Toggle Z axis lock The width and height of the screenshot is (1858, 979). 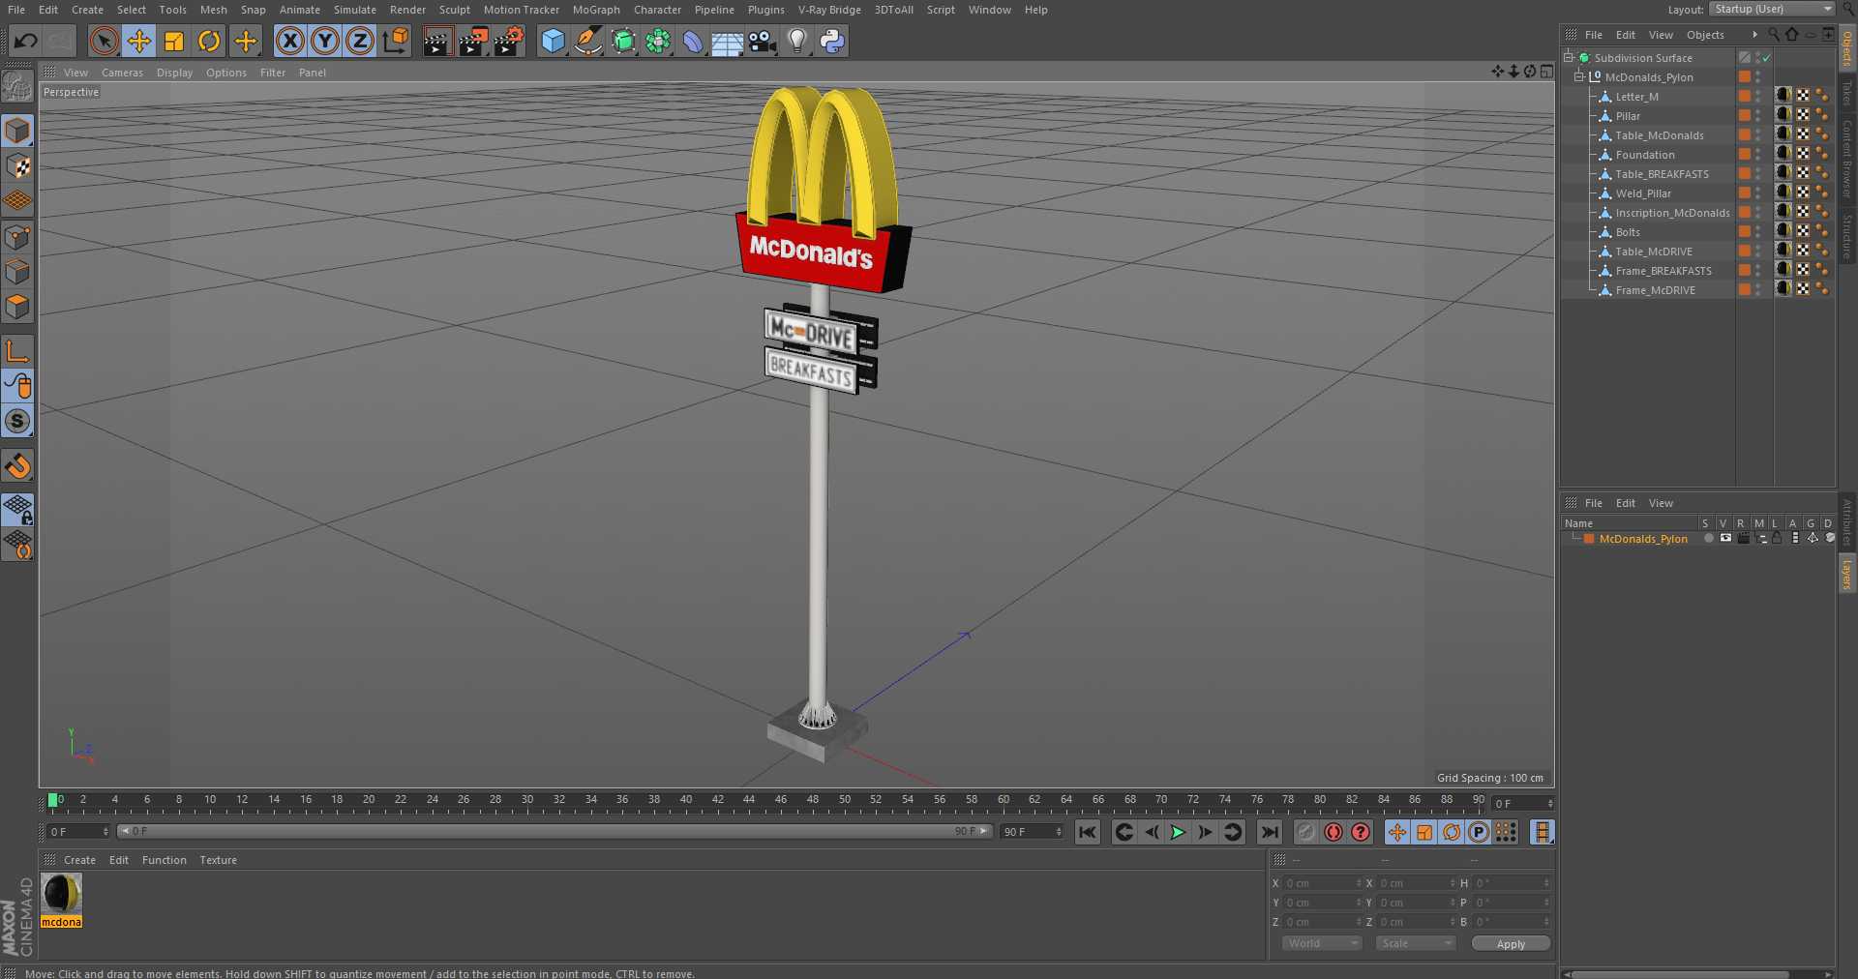[360, 41]
